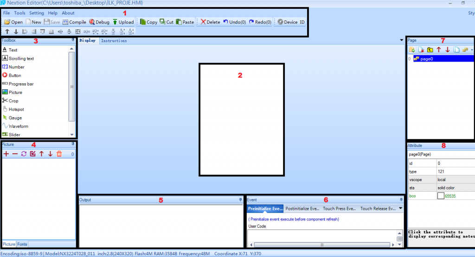
Task: Toggle the Event panel pin
Action: 401,200
